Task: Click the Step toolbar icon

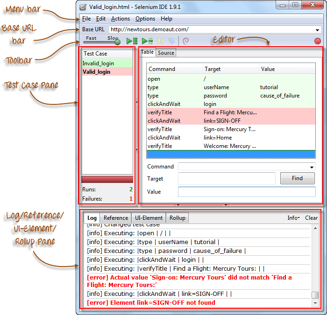Action: click(x=172, y=41)
